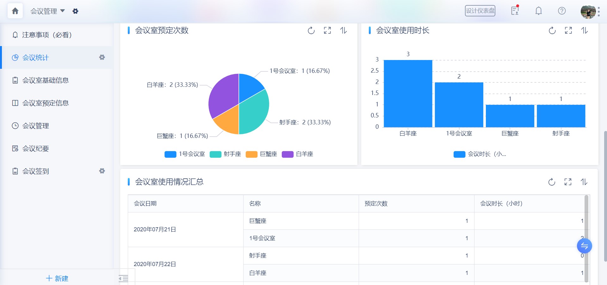Click the 名称 column header
Screen dimensions: 607x285
[x=301, y=204]
